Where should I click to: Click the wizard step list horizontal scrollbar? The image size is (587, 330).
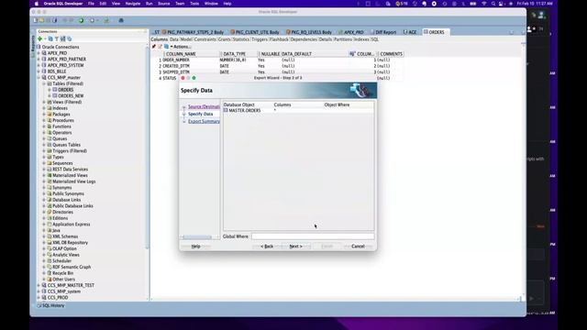[x=197, y=237]
